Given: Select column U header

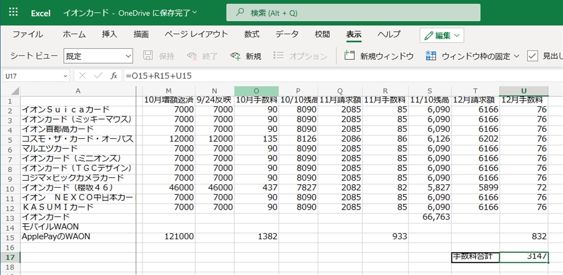Looking at the screenshot, I should 524,91.
